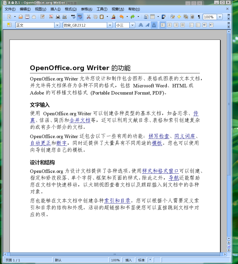Toggle Underline on the underlined A icon

[154, 25]
